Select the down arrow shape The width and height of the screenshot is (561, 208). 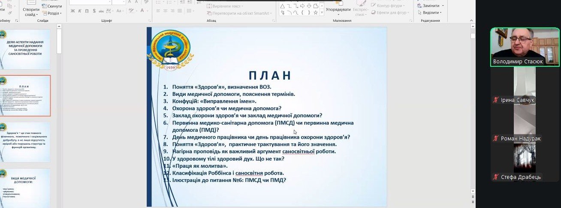click(x=309, y=6)
